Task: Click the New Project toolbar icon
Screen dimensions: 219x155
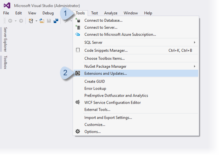Action: (31, 21)
